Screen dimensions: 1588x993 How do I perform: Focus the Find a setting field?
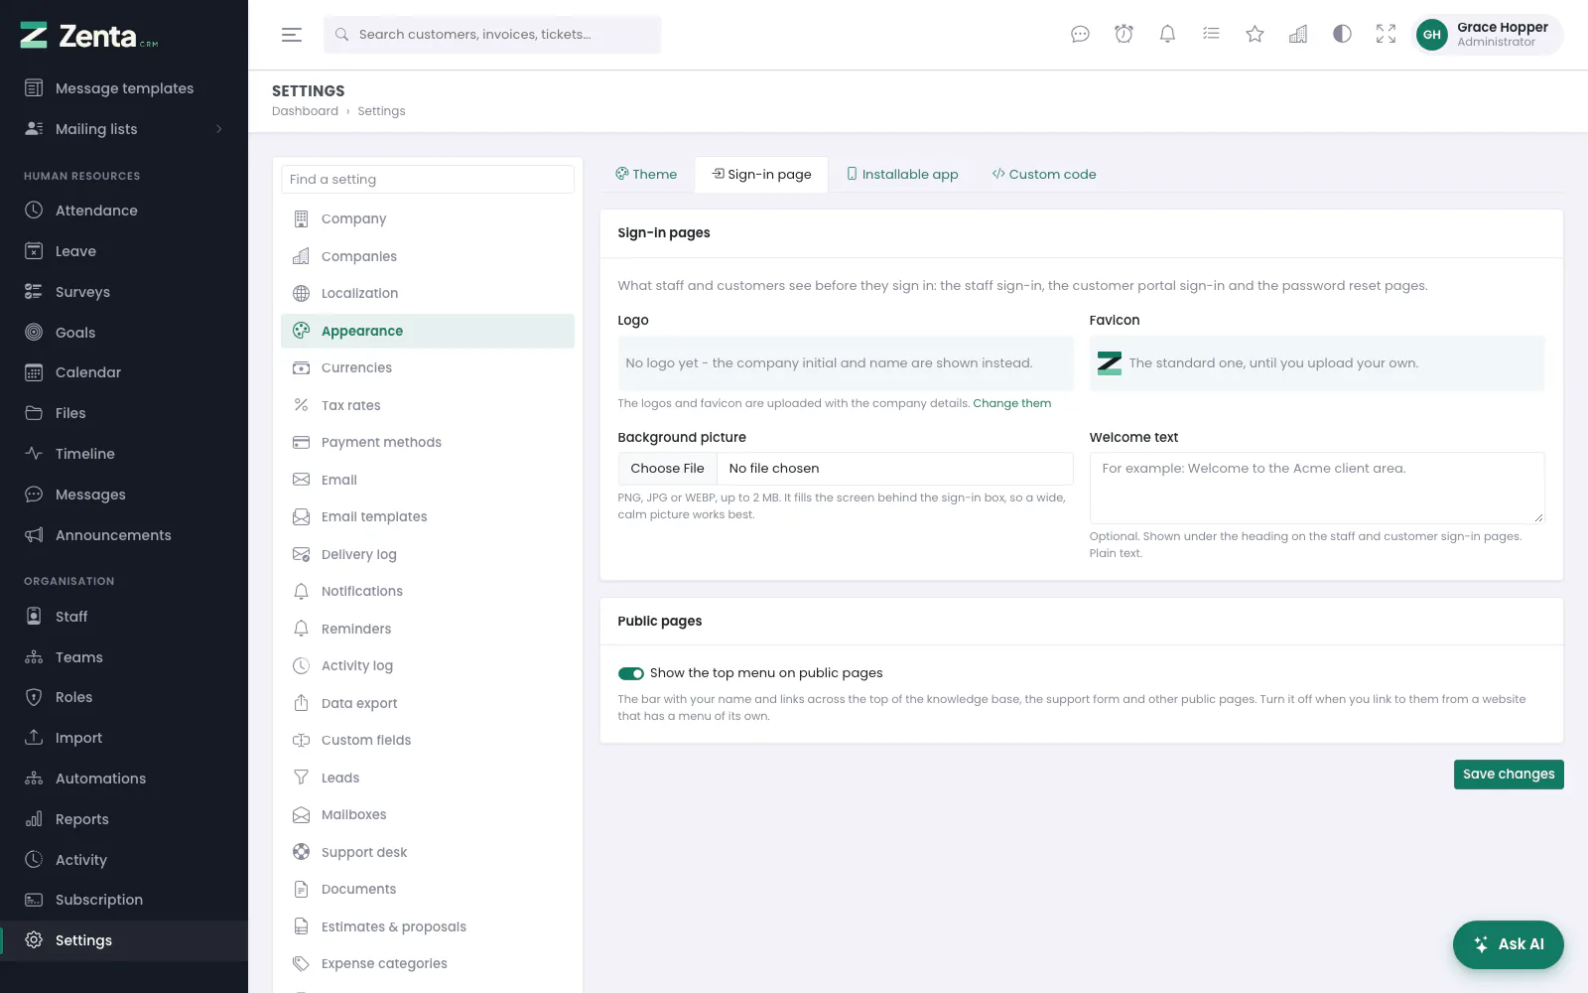pyautogui.click(x=428, y=180)
